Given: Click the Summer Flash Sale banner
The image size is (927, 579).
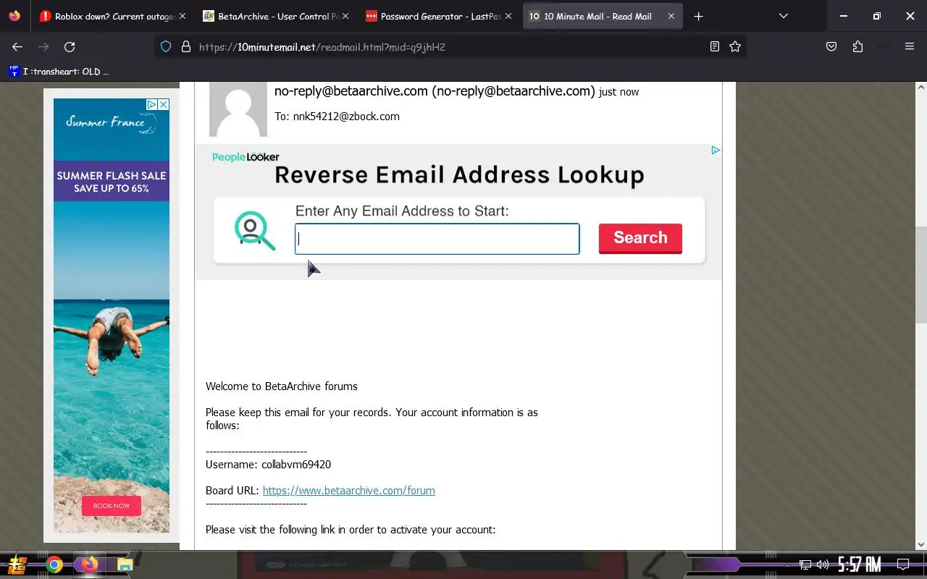Looking at the screenshot, I should [112, 181].
